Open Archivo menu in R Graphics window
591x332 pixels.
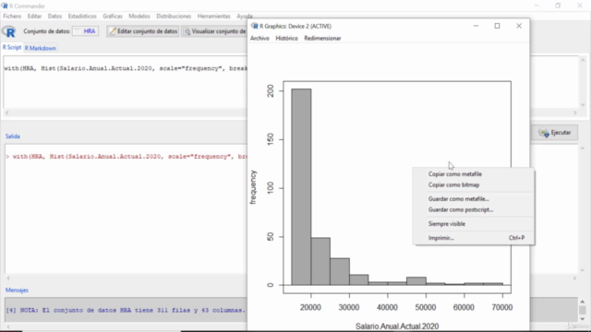click(x=259, y=39)
